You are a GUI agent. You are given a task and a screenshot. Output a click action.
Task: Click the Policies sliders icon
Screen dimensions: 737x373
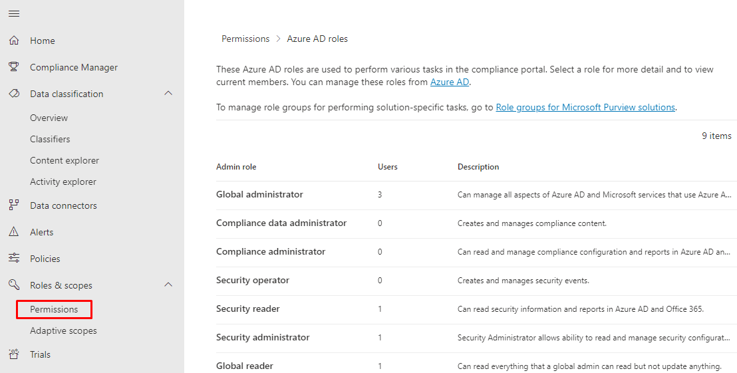[14, 259]
